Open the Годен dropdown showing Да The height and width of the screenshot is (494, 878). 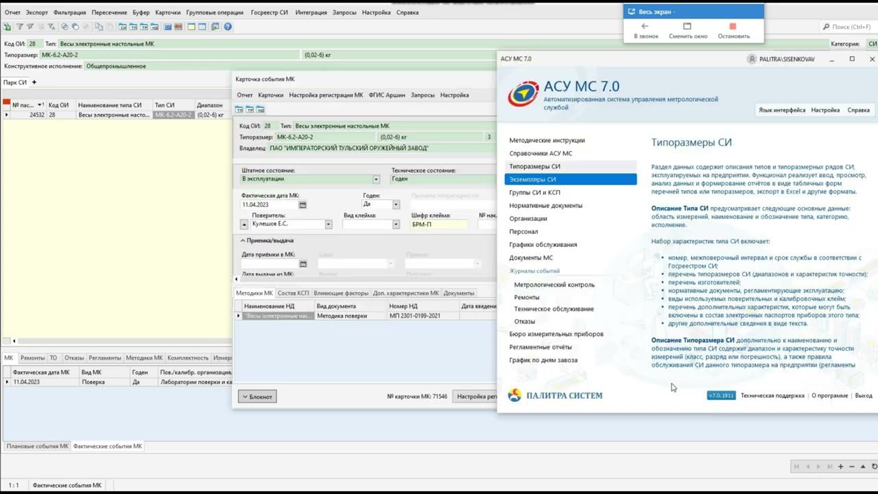pos(396,204)
